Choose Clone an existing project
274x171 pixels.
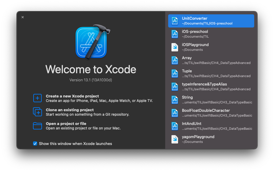(x=81, y=112)
